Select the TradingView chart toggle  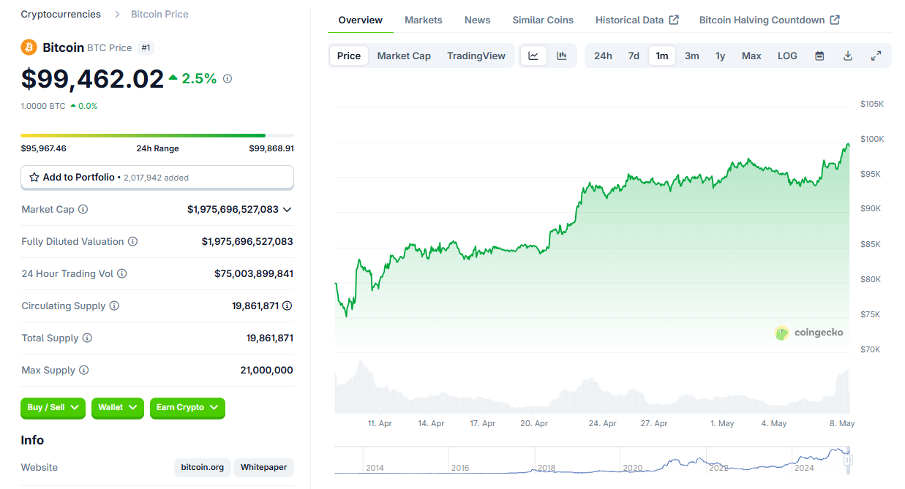click(x=476, y=56)
